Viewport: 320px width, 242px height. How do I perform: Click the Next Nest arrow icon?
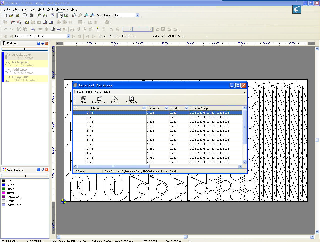[x=74, y=36]
